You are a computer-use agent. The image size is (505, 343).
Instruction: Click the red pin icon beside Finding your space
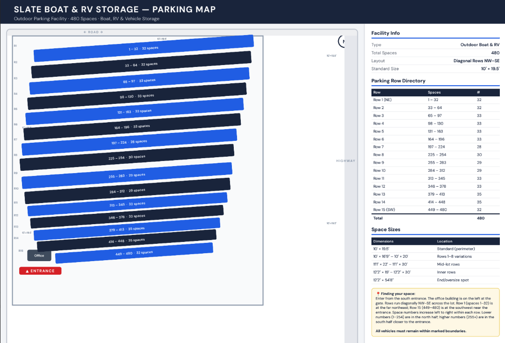pyautogui.click(x=378, y=294)
